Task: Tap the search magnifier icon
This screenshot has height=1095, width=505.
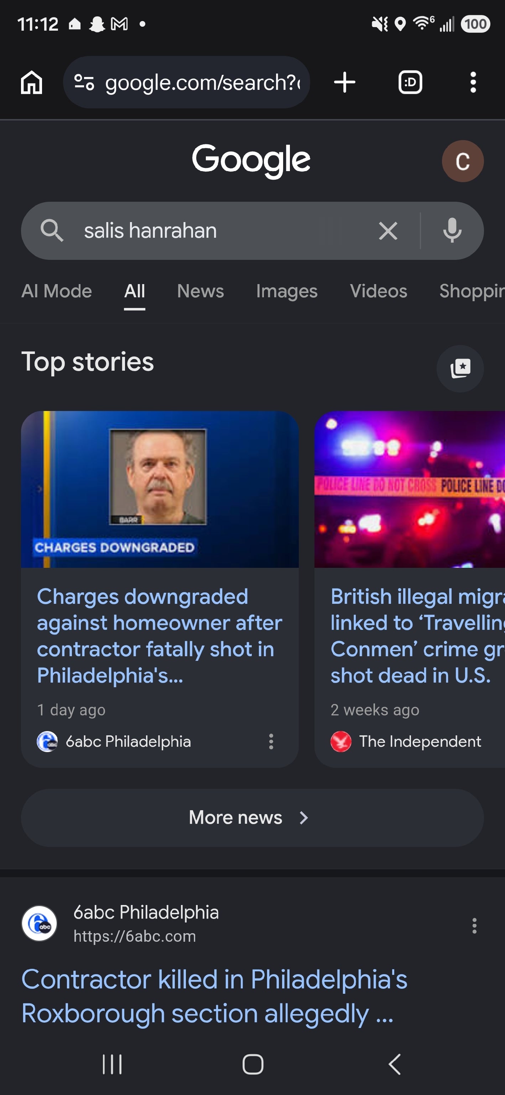Action: (x=52, y=231)
